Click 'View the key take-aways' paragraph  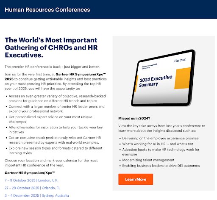162,128
